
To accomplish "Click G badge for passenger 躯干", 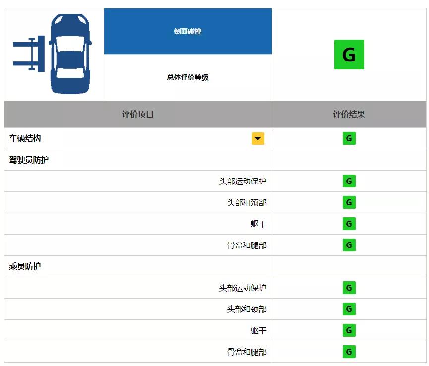I will pyautogui.click(x=349, y=330).
